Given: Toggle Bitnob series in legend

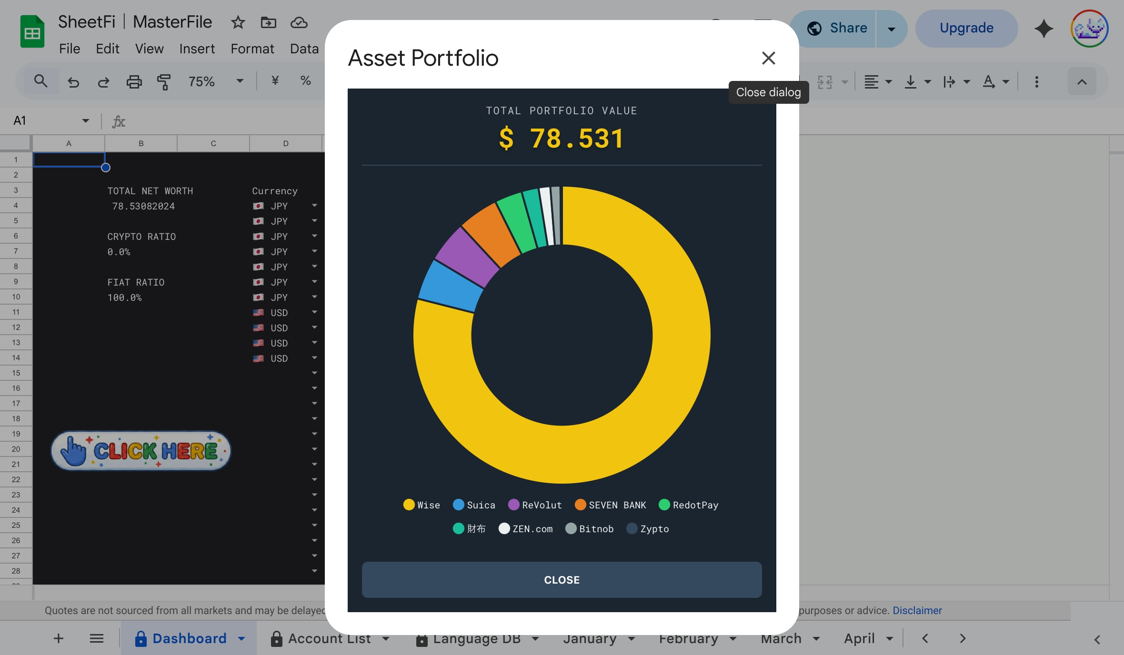Looking at the screenshot, I should pyautogui.click(x=590, y=529).
